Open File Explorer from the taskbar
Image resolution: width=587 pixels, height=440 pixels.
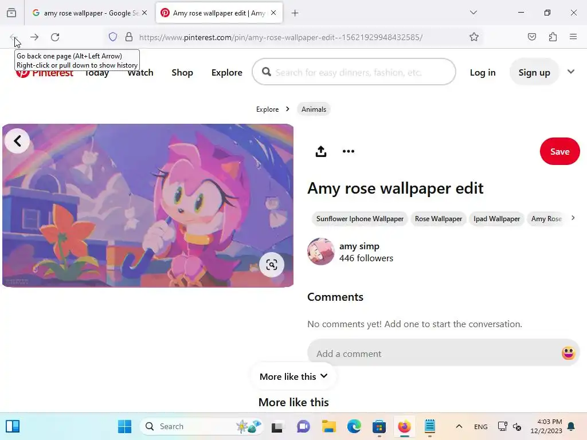328,426
